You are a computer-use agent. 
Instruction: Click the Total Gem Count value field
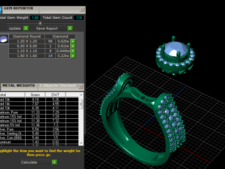point(79,18)
